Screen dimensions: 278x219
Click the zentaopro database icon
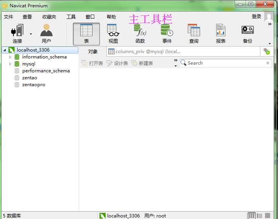[x=17, y=85]
